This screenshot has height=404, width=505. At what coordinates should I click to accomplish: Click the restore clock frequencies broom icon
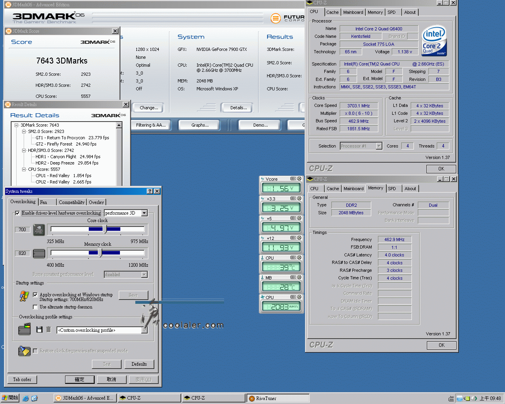24,351
